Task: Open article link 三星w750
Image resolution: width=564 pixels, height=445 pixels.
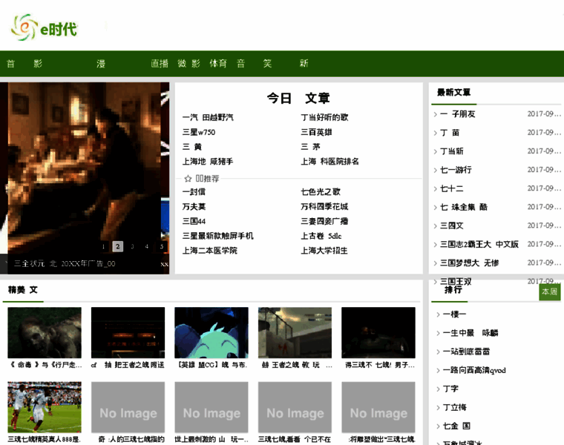Action: coord(199,132)
